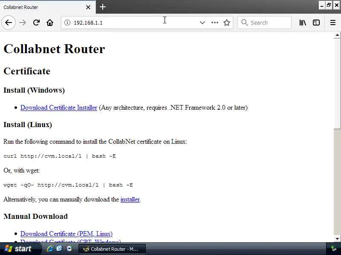Restore down the Firefox window
The width and height of the screenshot is (341, 255).
(329, 6)
